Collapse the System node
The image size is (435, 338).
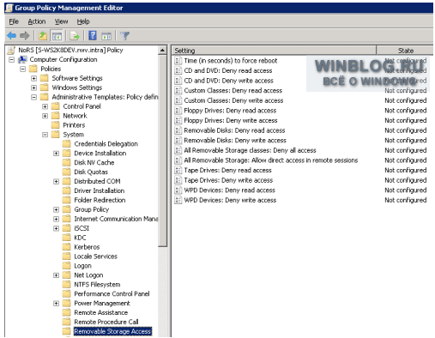(x=45, y=135)
